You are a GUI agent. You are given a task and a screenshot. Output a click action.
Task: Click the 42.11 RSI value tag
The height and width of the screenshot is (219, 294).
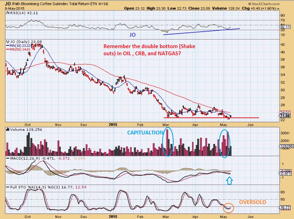285,27
